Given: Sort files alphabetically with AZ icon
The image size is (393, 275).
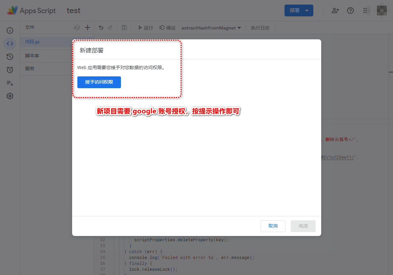Looking at the screenshot, I should 77,28.
